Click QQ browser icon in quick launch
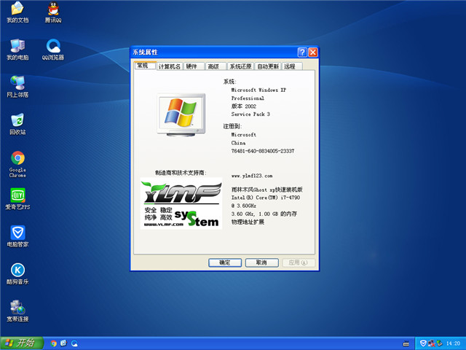 click(74, 343)
